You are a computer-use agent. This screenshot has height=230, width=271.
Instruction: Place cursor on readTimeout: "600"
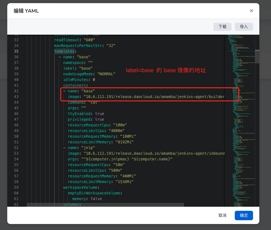pyautogui.click(x=74, y=40)
